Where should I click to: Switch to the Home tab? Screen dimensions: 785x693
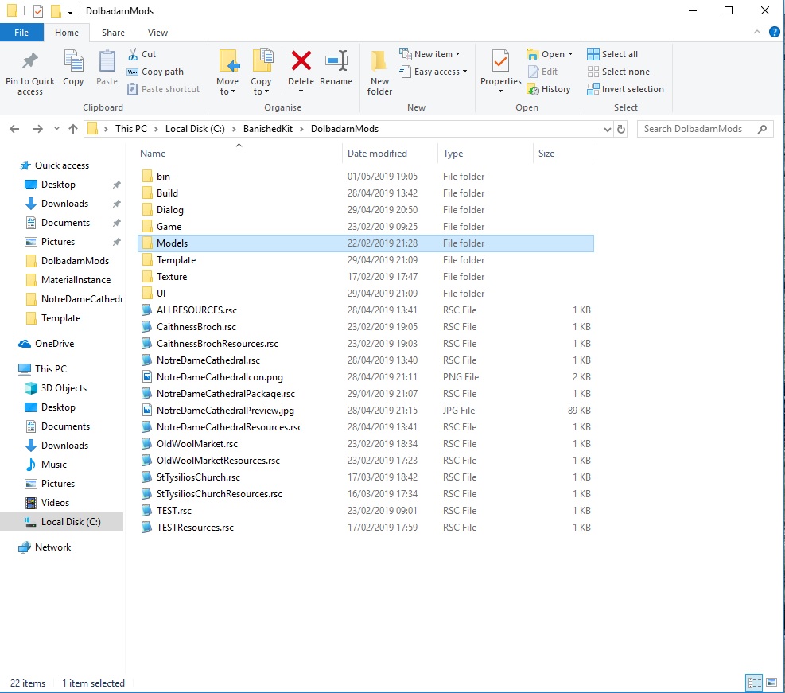(x=67, y=33)
